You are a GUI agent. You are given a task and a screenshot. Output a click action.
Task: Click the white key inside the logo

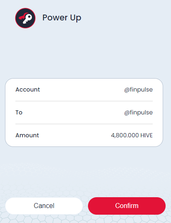tap(27, 19)
